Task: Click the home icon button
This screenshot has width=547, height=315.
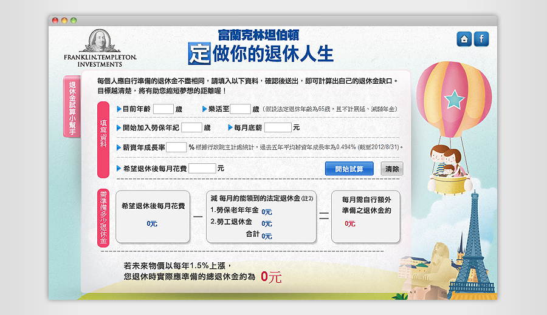Action: pyautogui.click(x=464, y=39)
